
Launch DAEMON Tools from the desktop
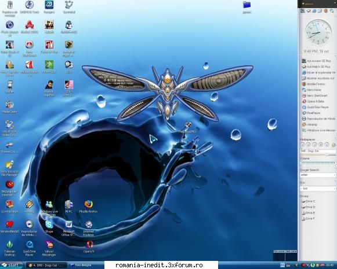[30, 8]
